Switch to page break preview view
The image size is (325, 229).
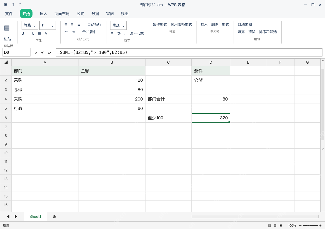coord(275,225)
